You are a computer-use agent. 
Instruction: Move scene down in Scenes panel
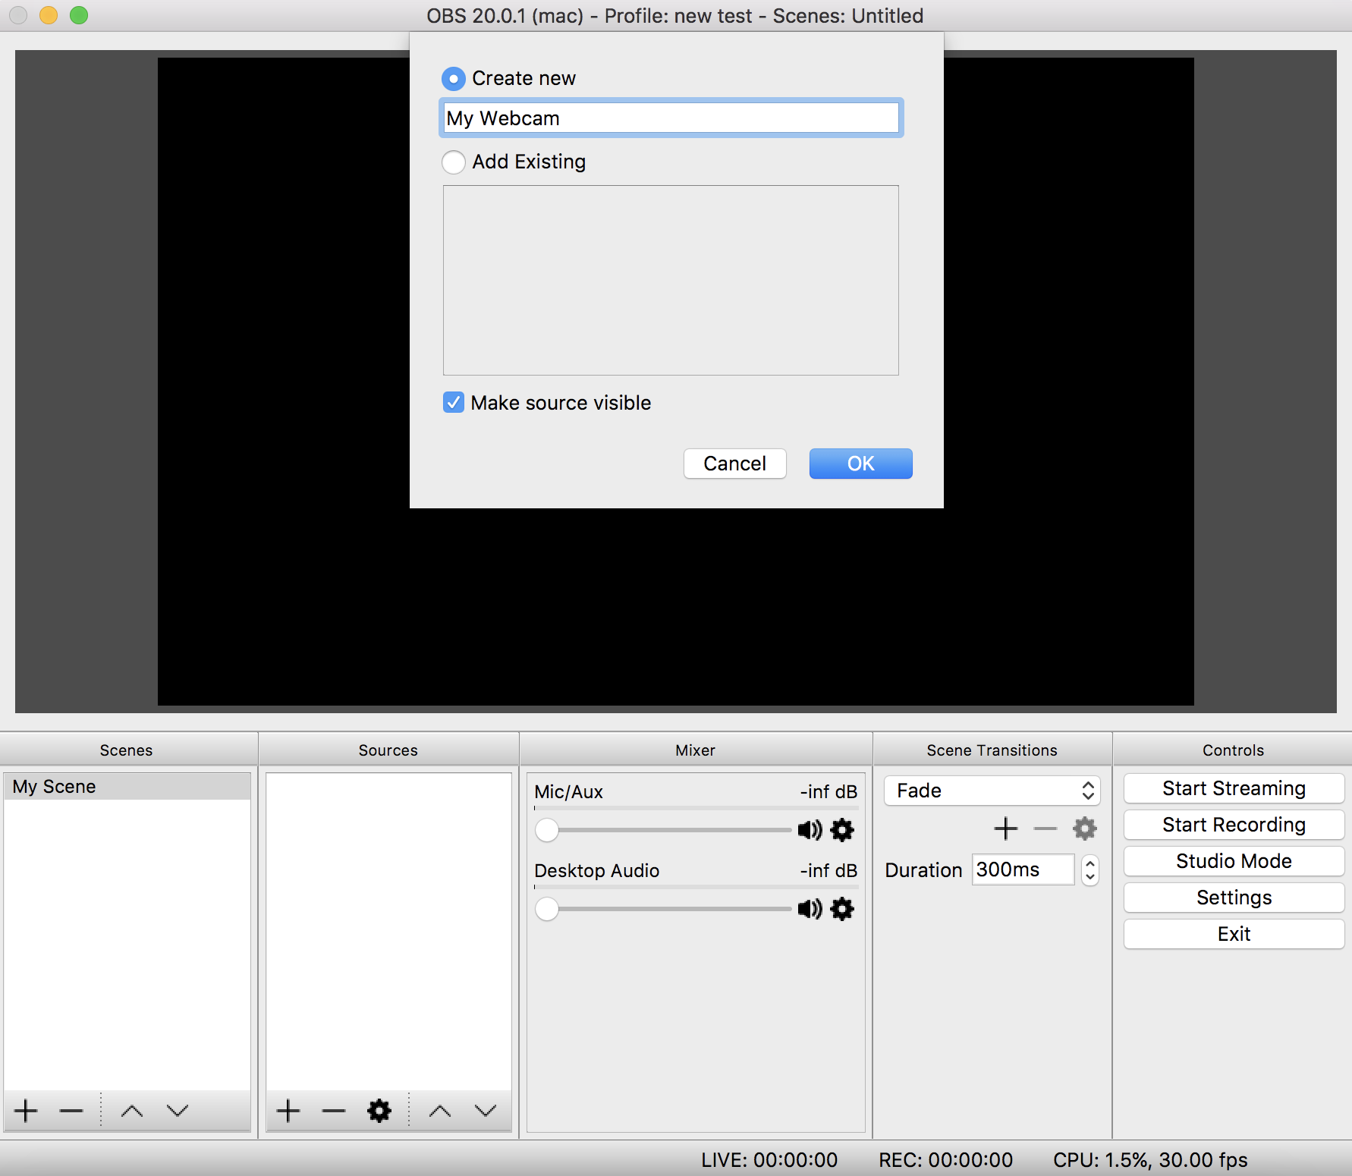coord(178,1111)
